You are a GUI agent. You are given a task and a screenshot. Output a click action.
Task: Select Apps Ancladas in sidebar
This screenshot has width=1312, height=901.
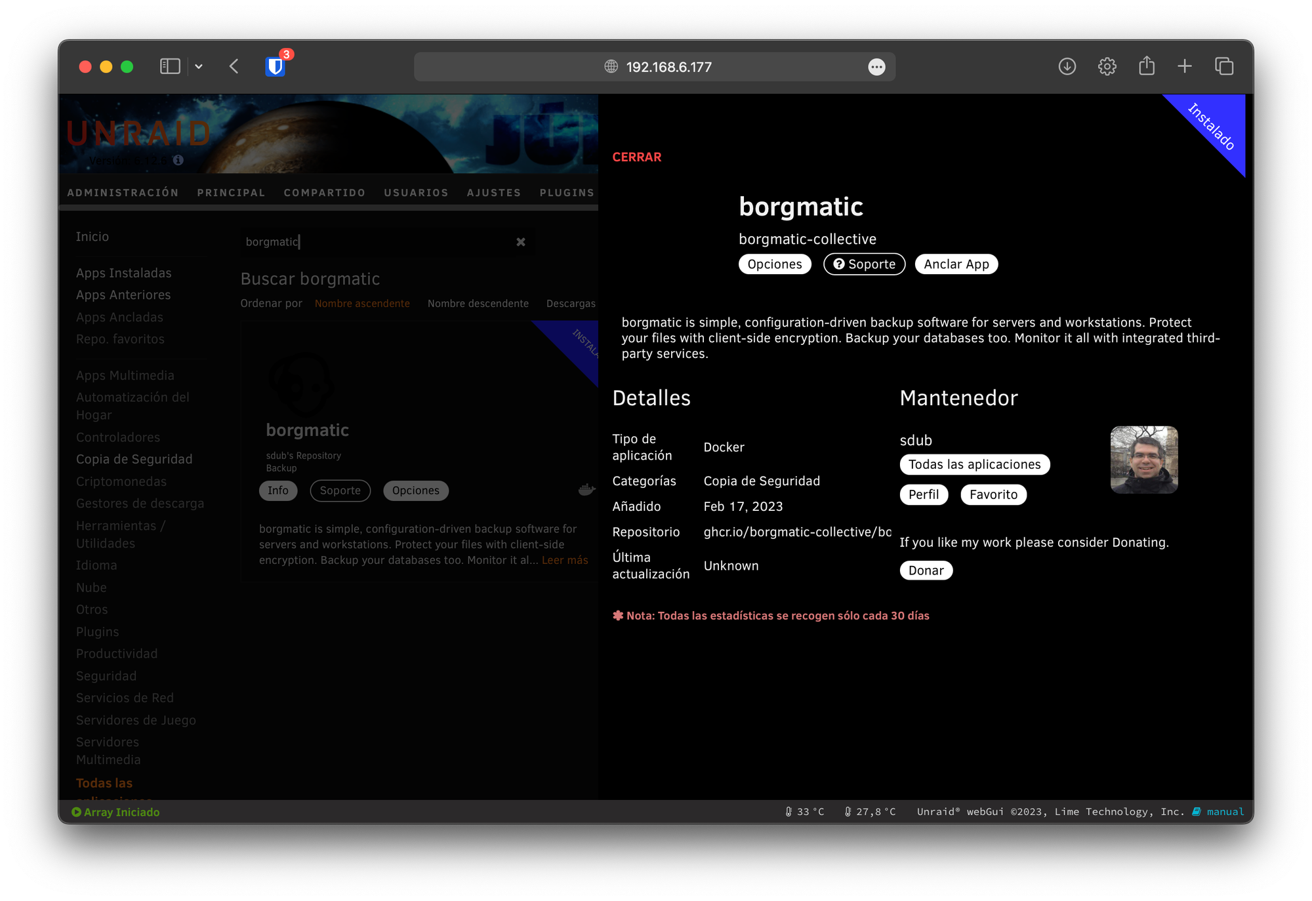click(x=119, y=317)
